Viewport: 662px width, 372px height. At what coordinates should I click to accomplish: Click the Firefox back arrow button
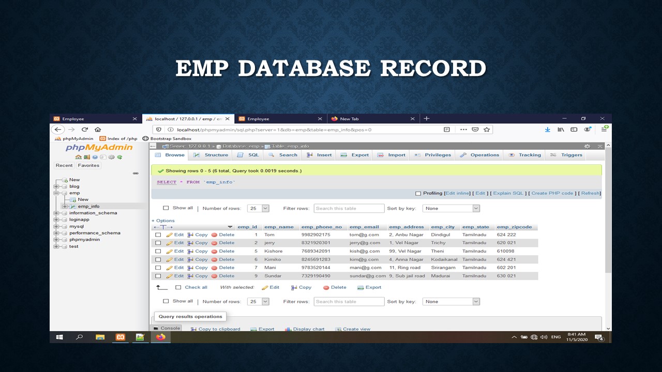[x=58, y=130]
